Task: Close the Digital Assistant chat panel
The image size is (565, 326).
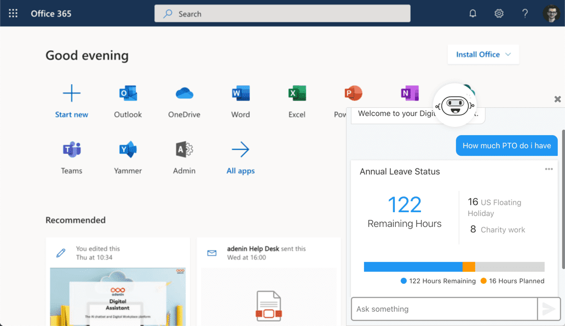Action: [x=557, y=99]
